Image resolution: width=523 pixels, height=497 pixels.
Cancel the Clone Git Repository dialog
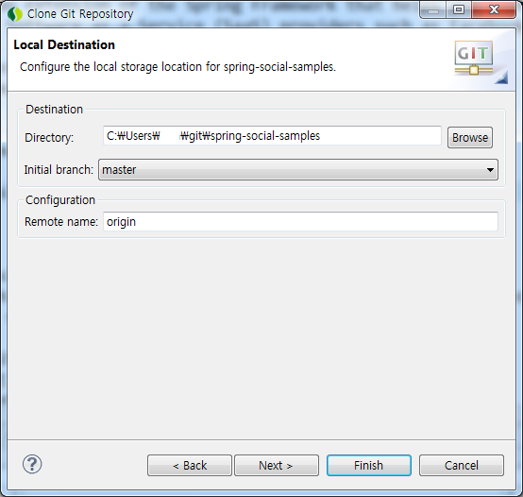tap(462, 465)
